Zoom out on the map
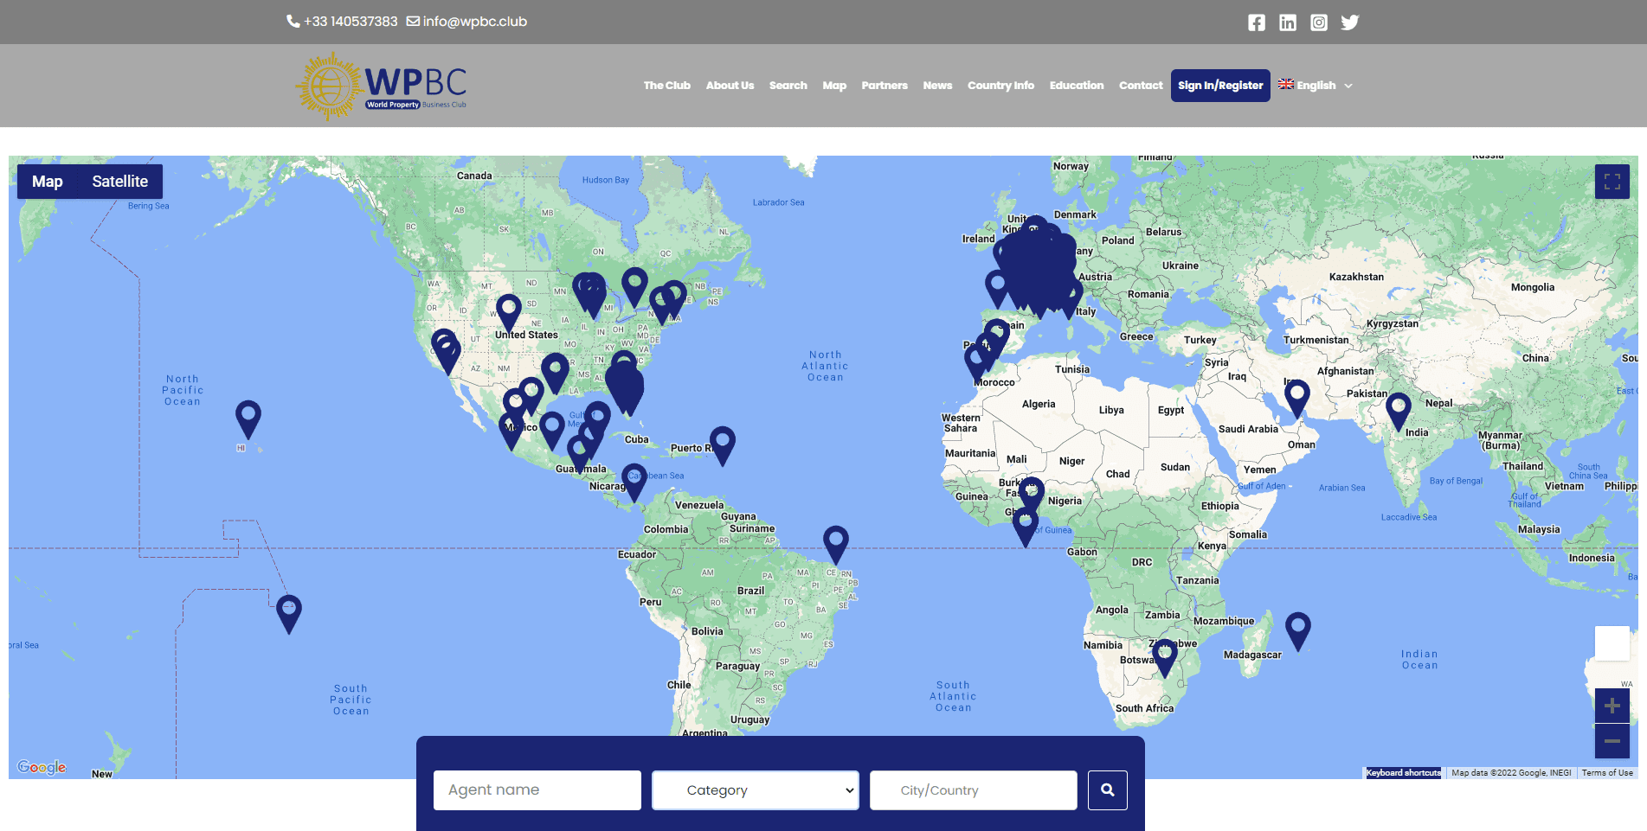 tap(1612, 741)
